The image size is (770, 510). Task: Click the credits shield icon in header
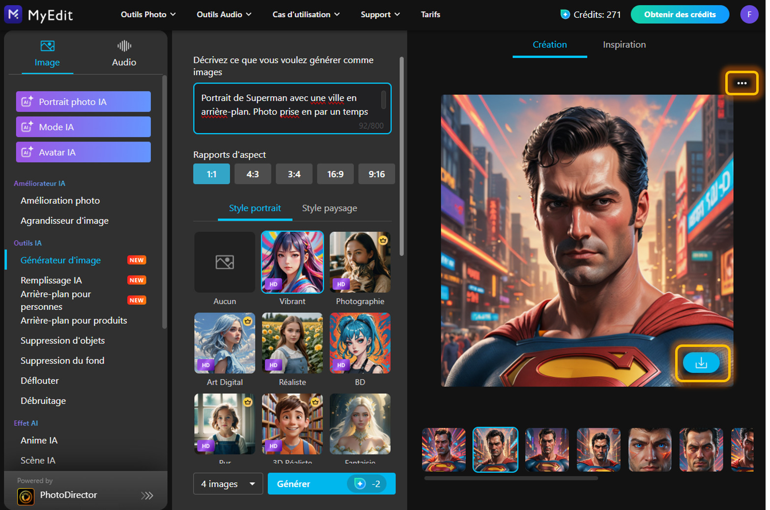pyautogui.click(x=565, y=14)
